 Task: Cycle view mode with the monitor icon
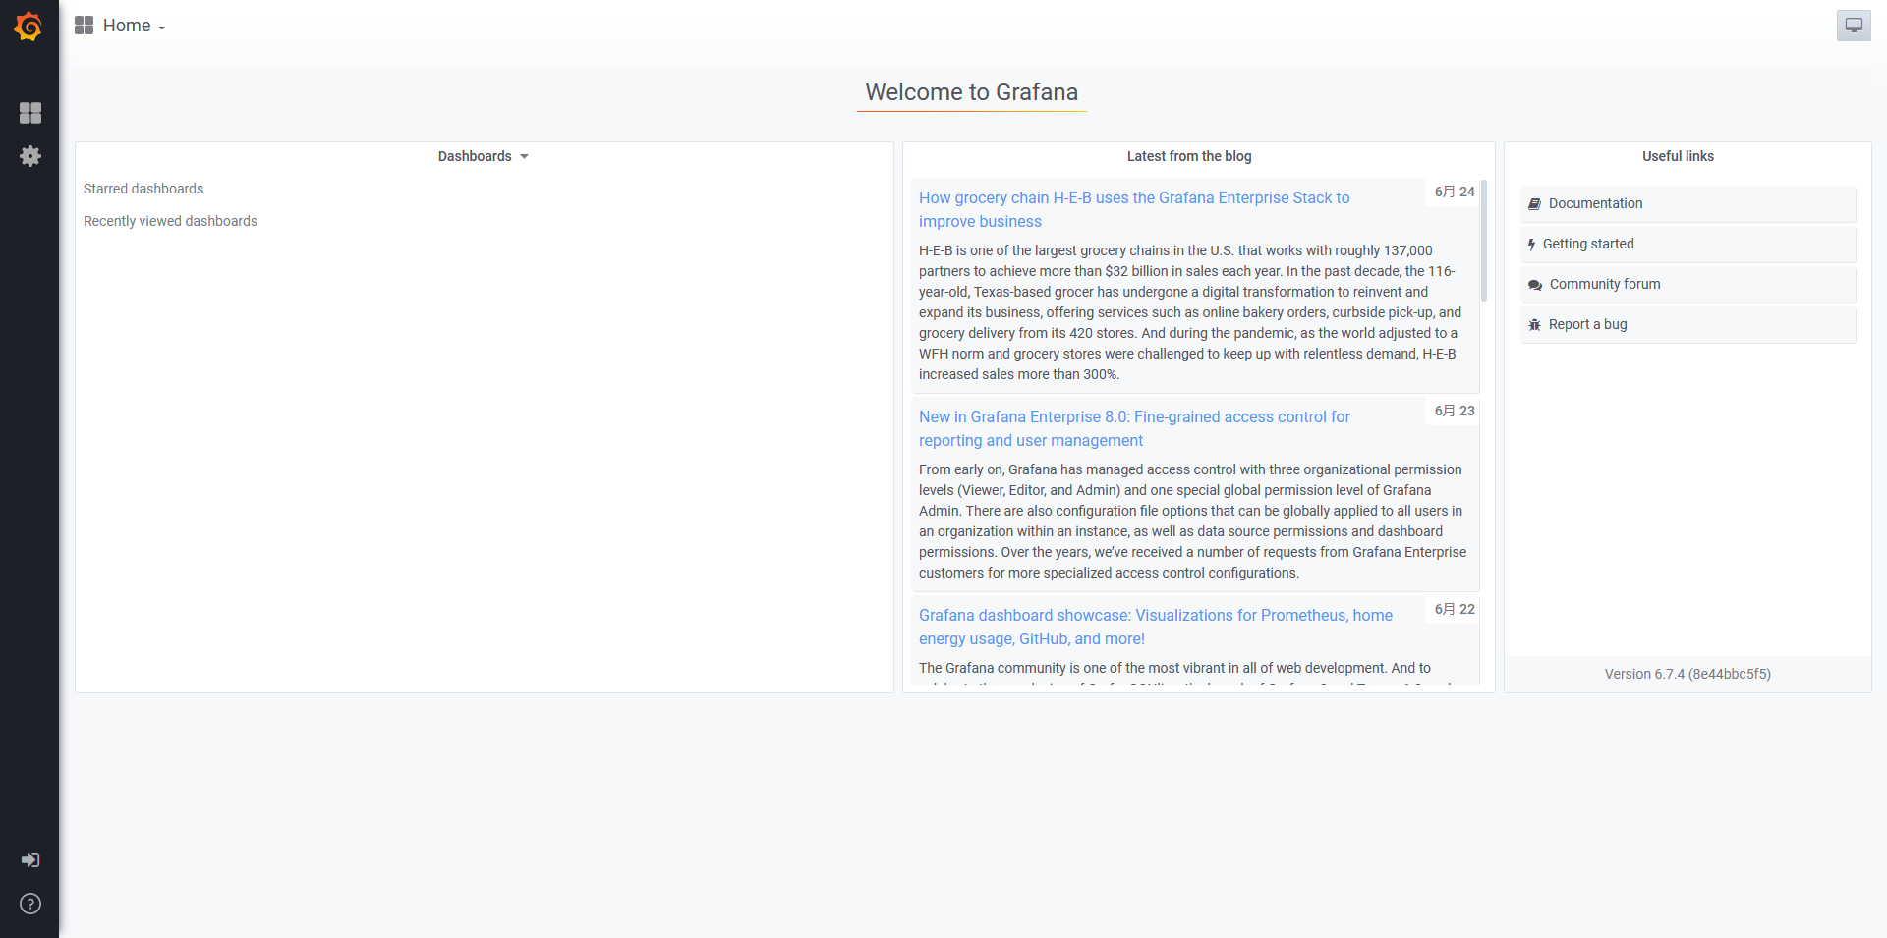(1854, 26)
